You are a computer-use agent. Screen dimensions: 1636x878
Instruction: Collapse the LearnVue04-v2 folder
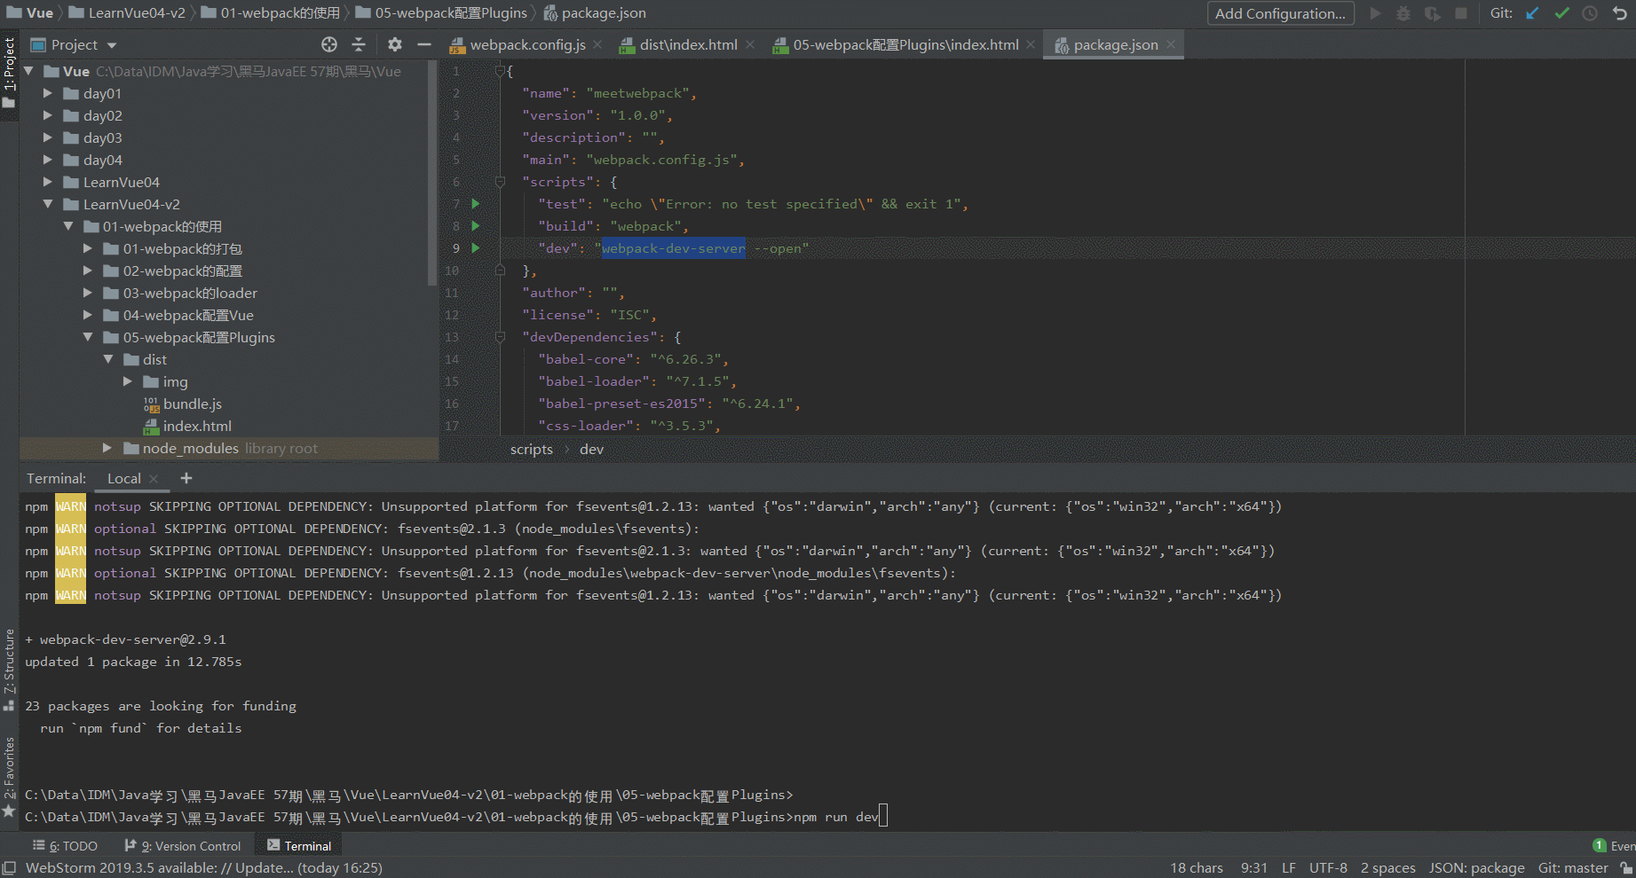(x=48, y=204)
